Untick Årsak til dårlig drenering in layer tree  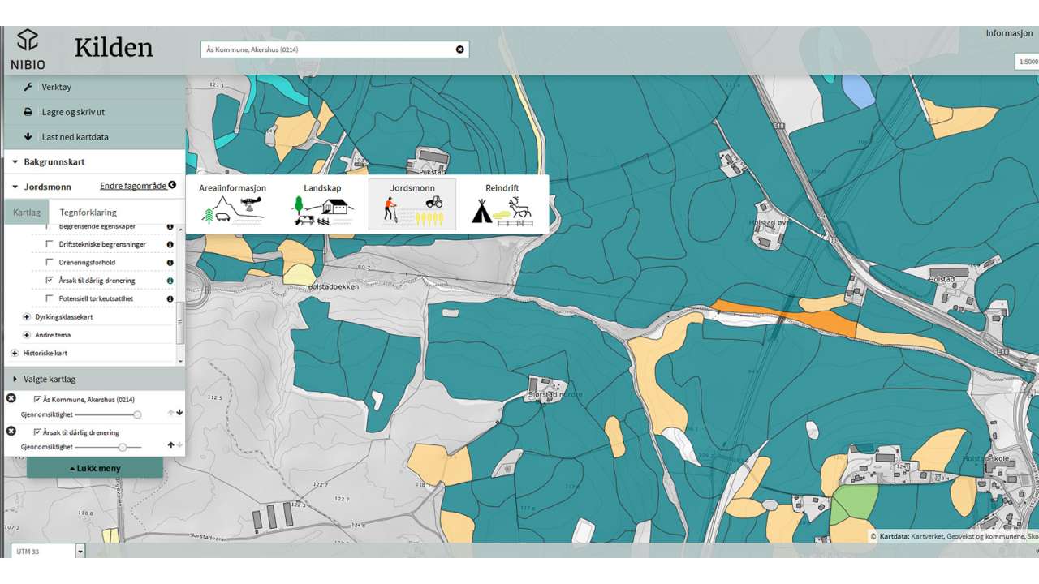(x=50, y=281)
